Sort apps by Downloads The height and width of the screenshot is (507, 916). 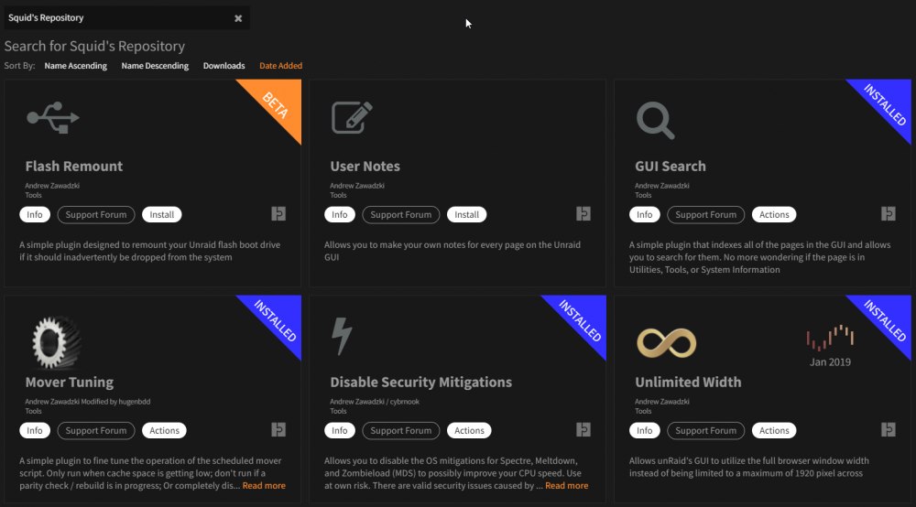pyautogui.click(x=224, y=66)
